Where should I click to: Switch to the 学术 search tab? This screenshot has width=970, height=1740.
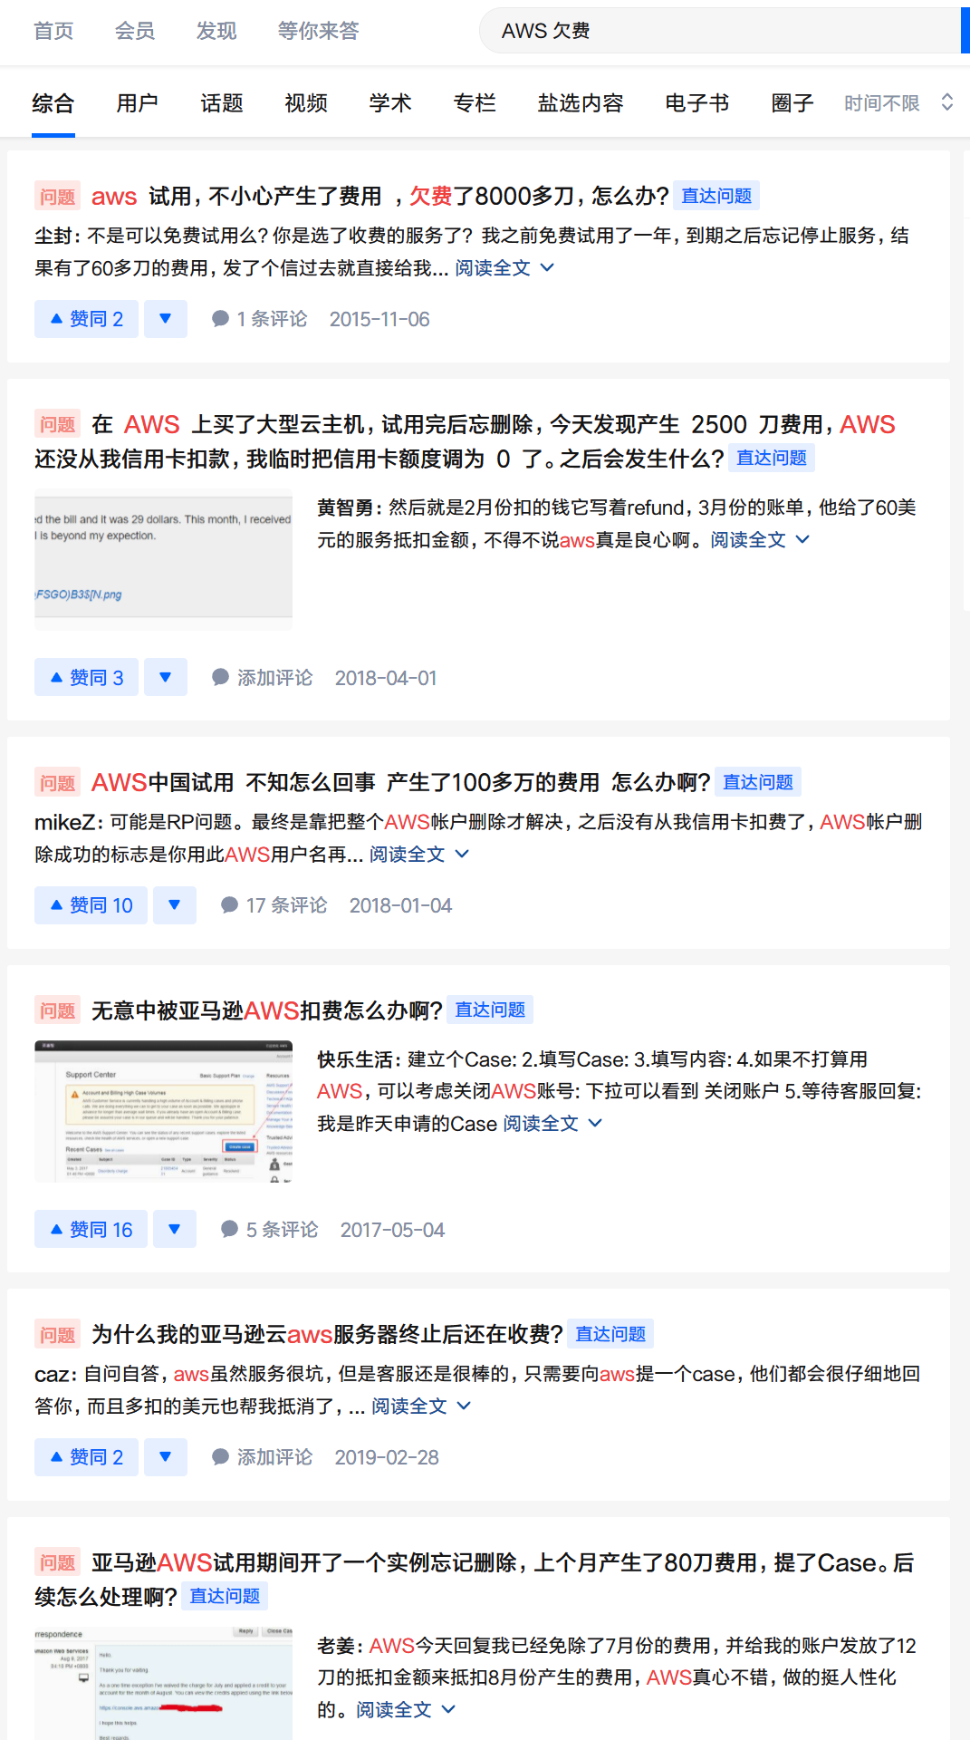click(x=390, y=103)
